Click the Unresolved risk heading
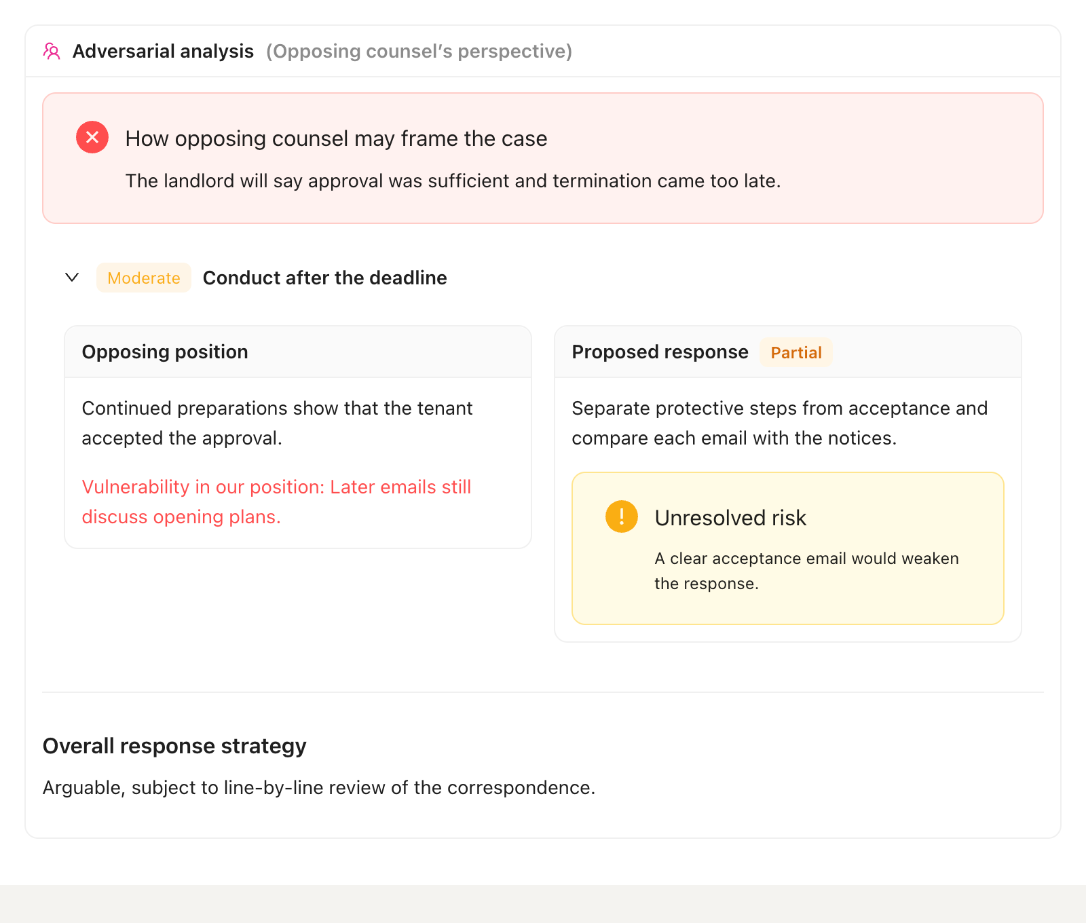 pyautogui.click(x=730, y=518)
